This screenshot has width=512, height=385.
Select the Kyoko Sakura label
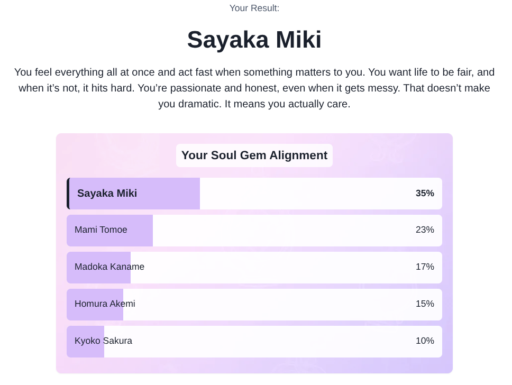point(103,341)
